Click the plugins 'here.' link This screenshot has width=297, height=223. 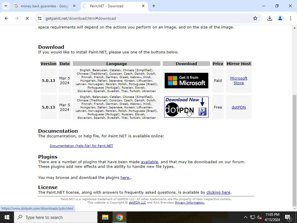point(125,177)
